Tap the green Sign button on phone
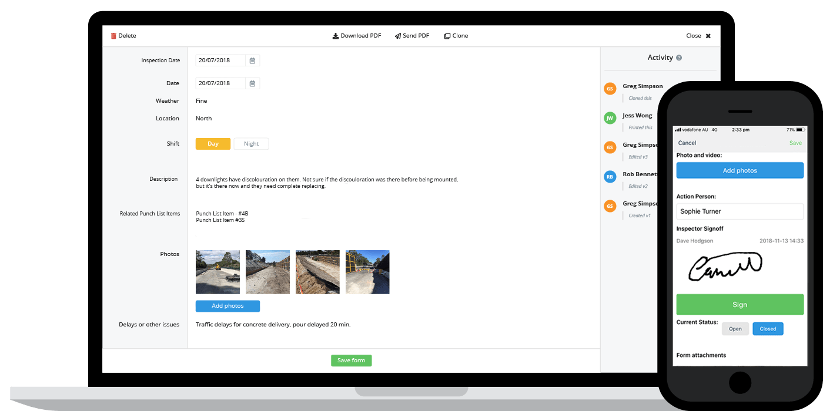 click(x=740, y=304)
